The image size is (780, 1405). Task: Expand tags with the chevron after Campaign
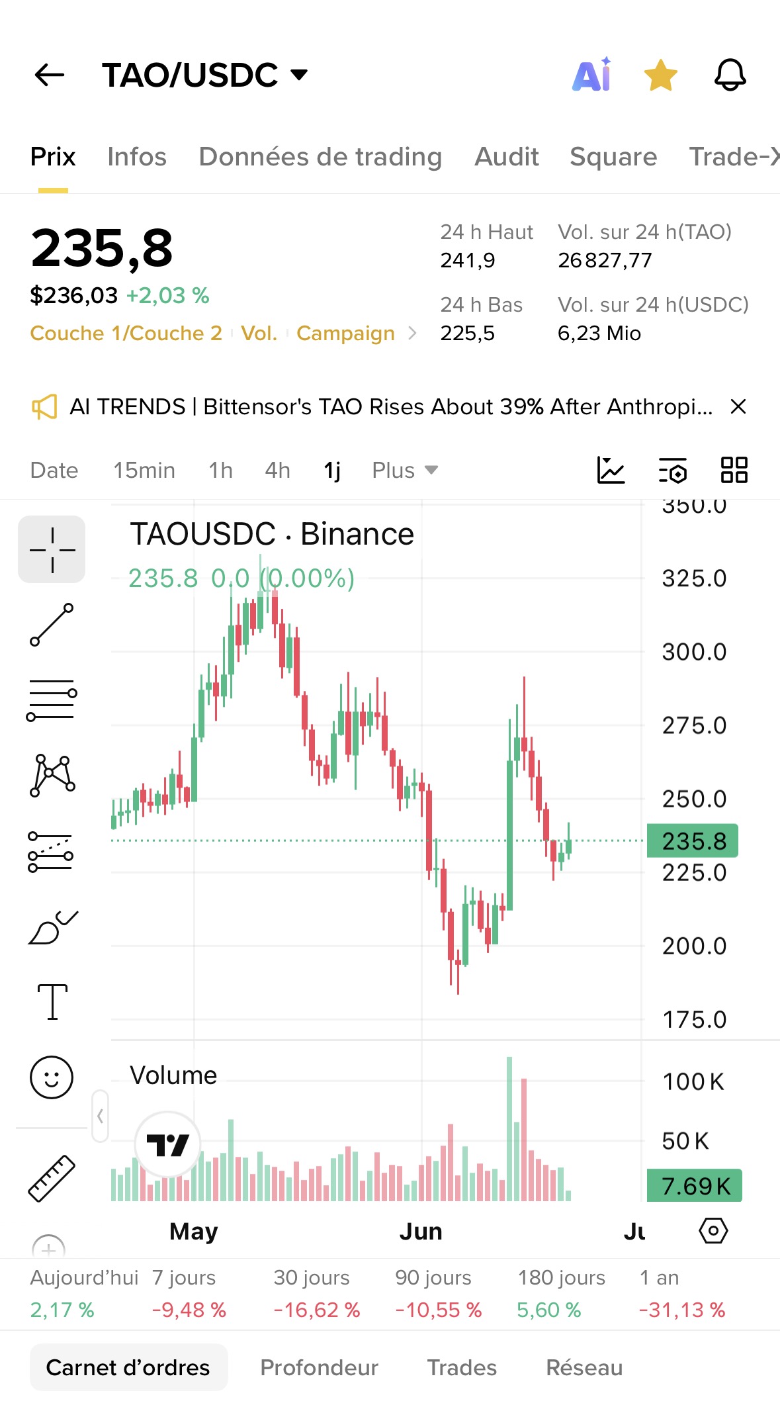[413, 333]
